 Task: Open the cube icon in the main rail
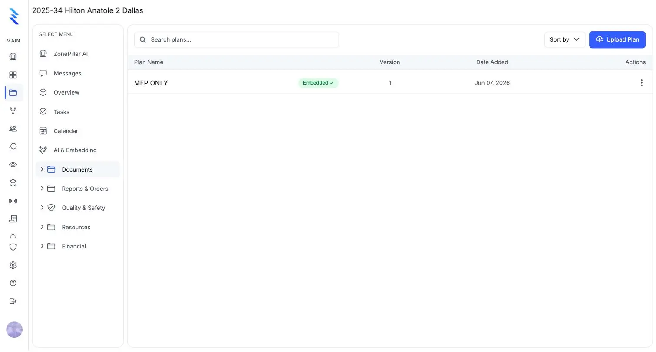(13, 183)
